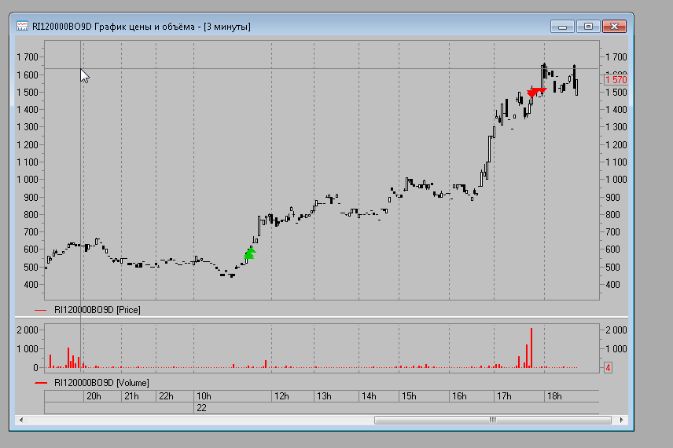Viewport: 673px width, 448px height.
Task: Click the chart window icon in title bar
Action: [x=23, y=27]
